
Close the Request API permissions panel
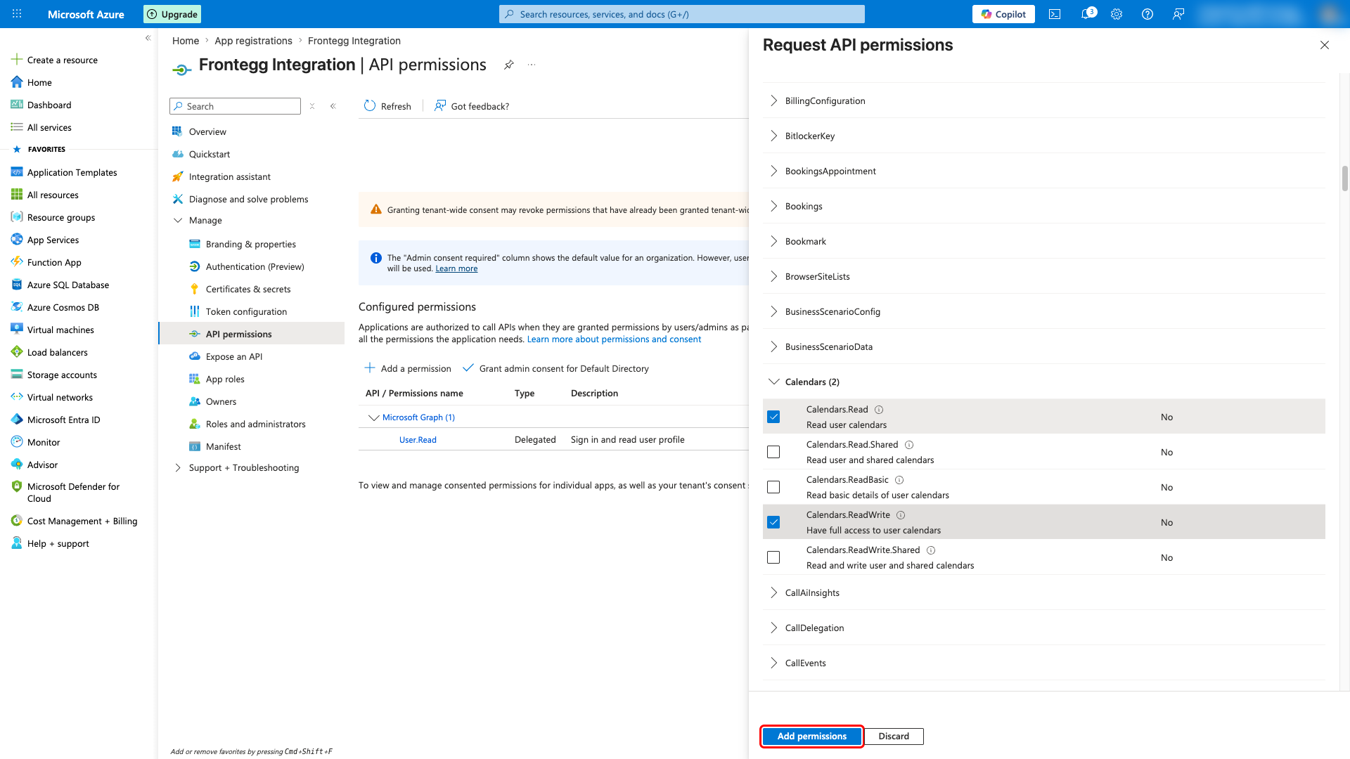point(1325,45)
